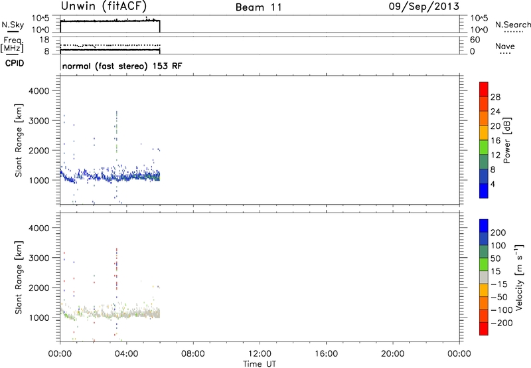This screenshot has height=368, width=531.
Task: Click the "Slant Range [km]" label of power panel
Action: click(x=19, y=140)
